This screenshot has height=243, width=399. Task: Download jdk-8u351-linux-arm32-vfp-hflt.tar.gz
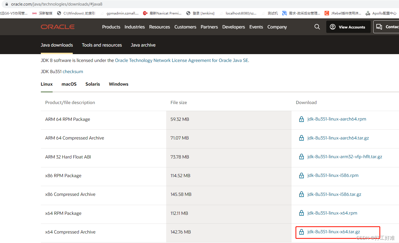click(x=345, y=157)
